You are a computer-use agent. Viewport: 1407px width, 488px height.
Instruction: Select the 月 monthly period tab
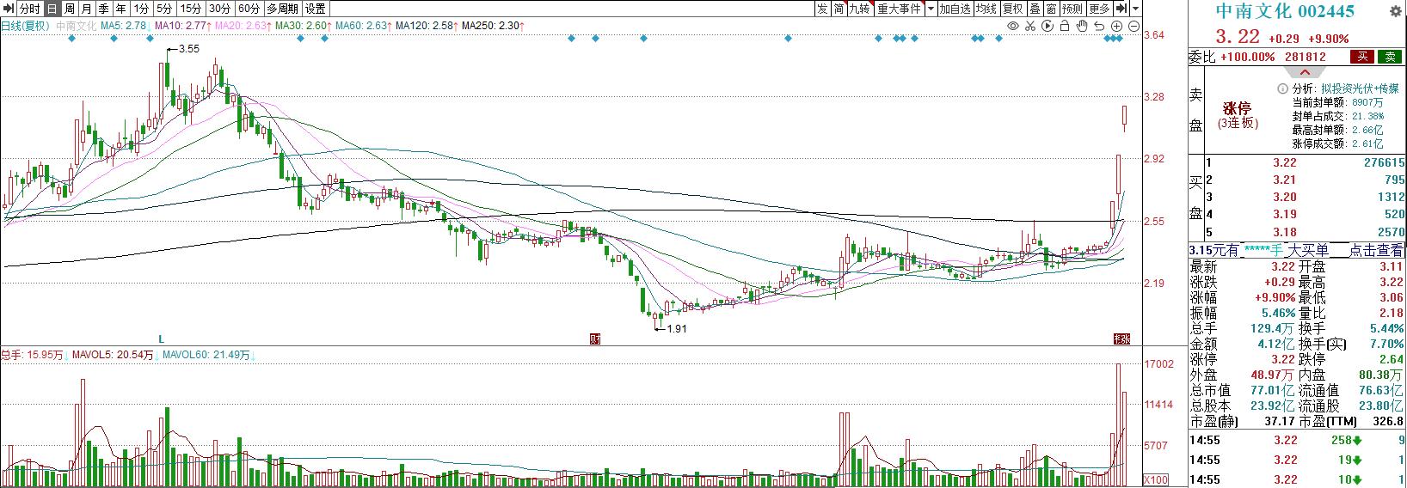click(86, 9)
